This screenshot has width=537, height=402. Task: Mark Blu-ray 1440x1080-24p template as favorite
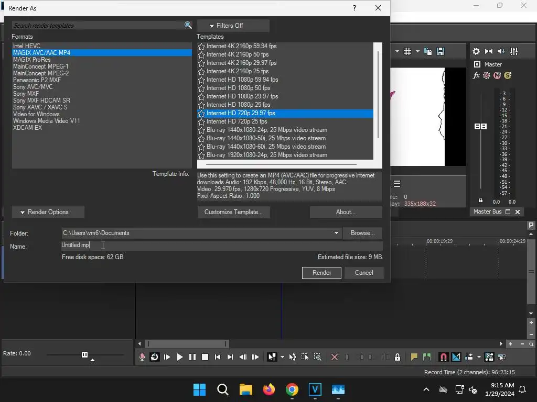(x=201, y=130)
